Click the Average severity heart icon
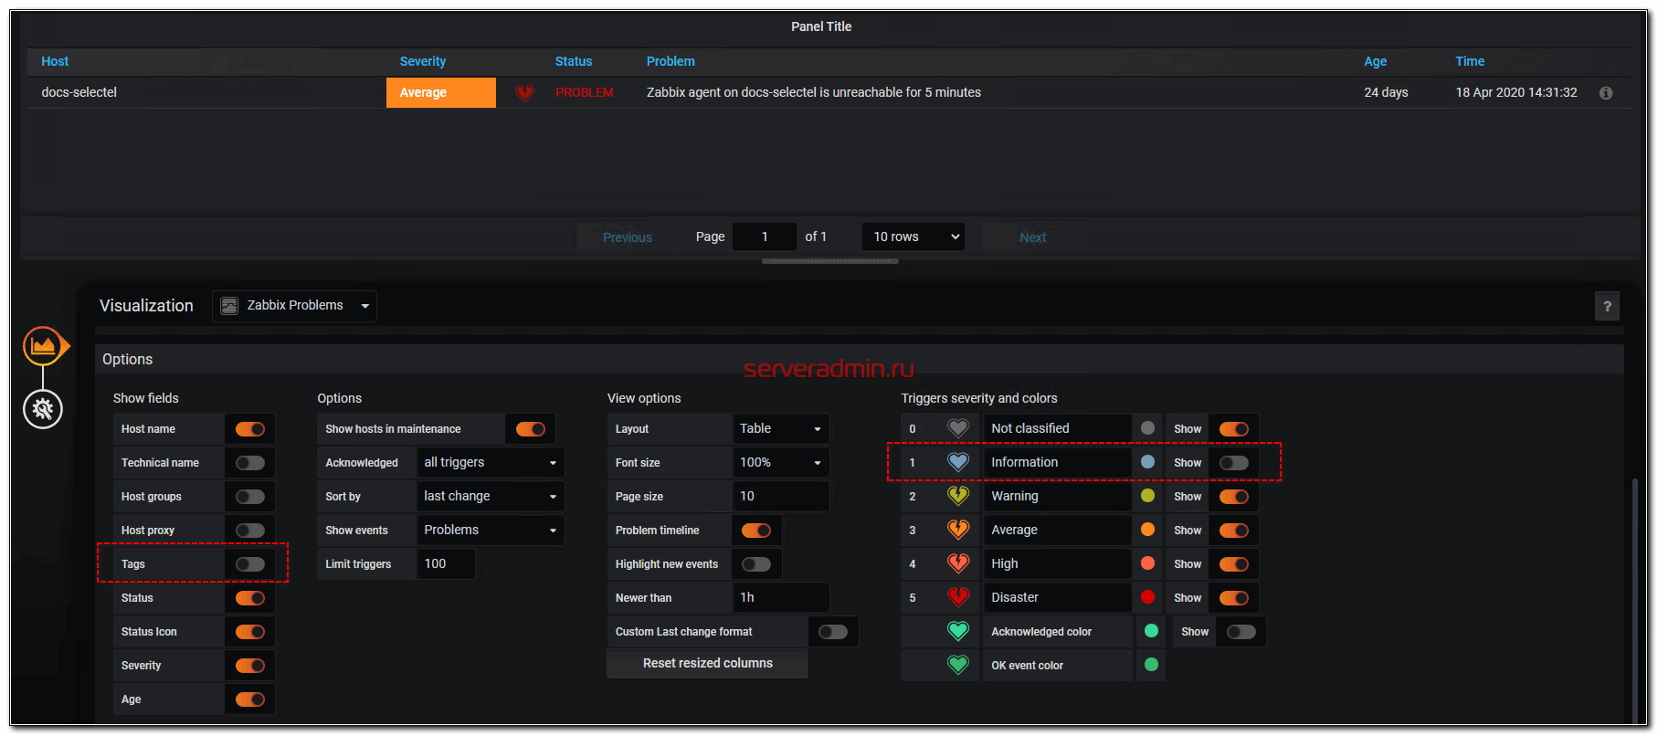1658x736 pixels. [957, 530]
